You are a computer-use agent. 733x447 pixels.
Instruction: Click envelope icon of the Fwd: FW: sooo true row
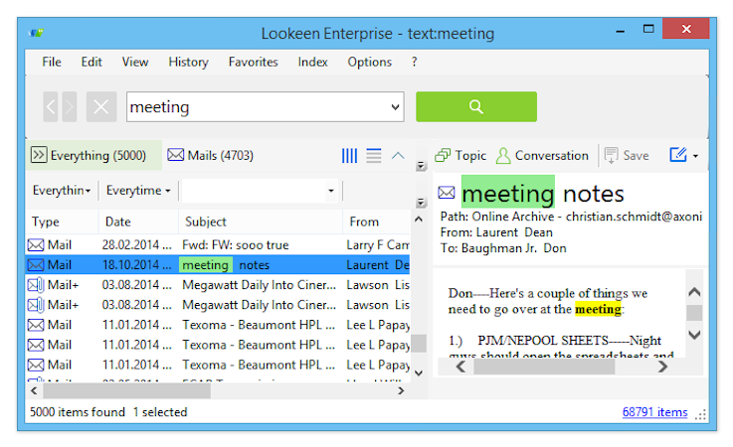coord(36,245)
